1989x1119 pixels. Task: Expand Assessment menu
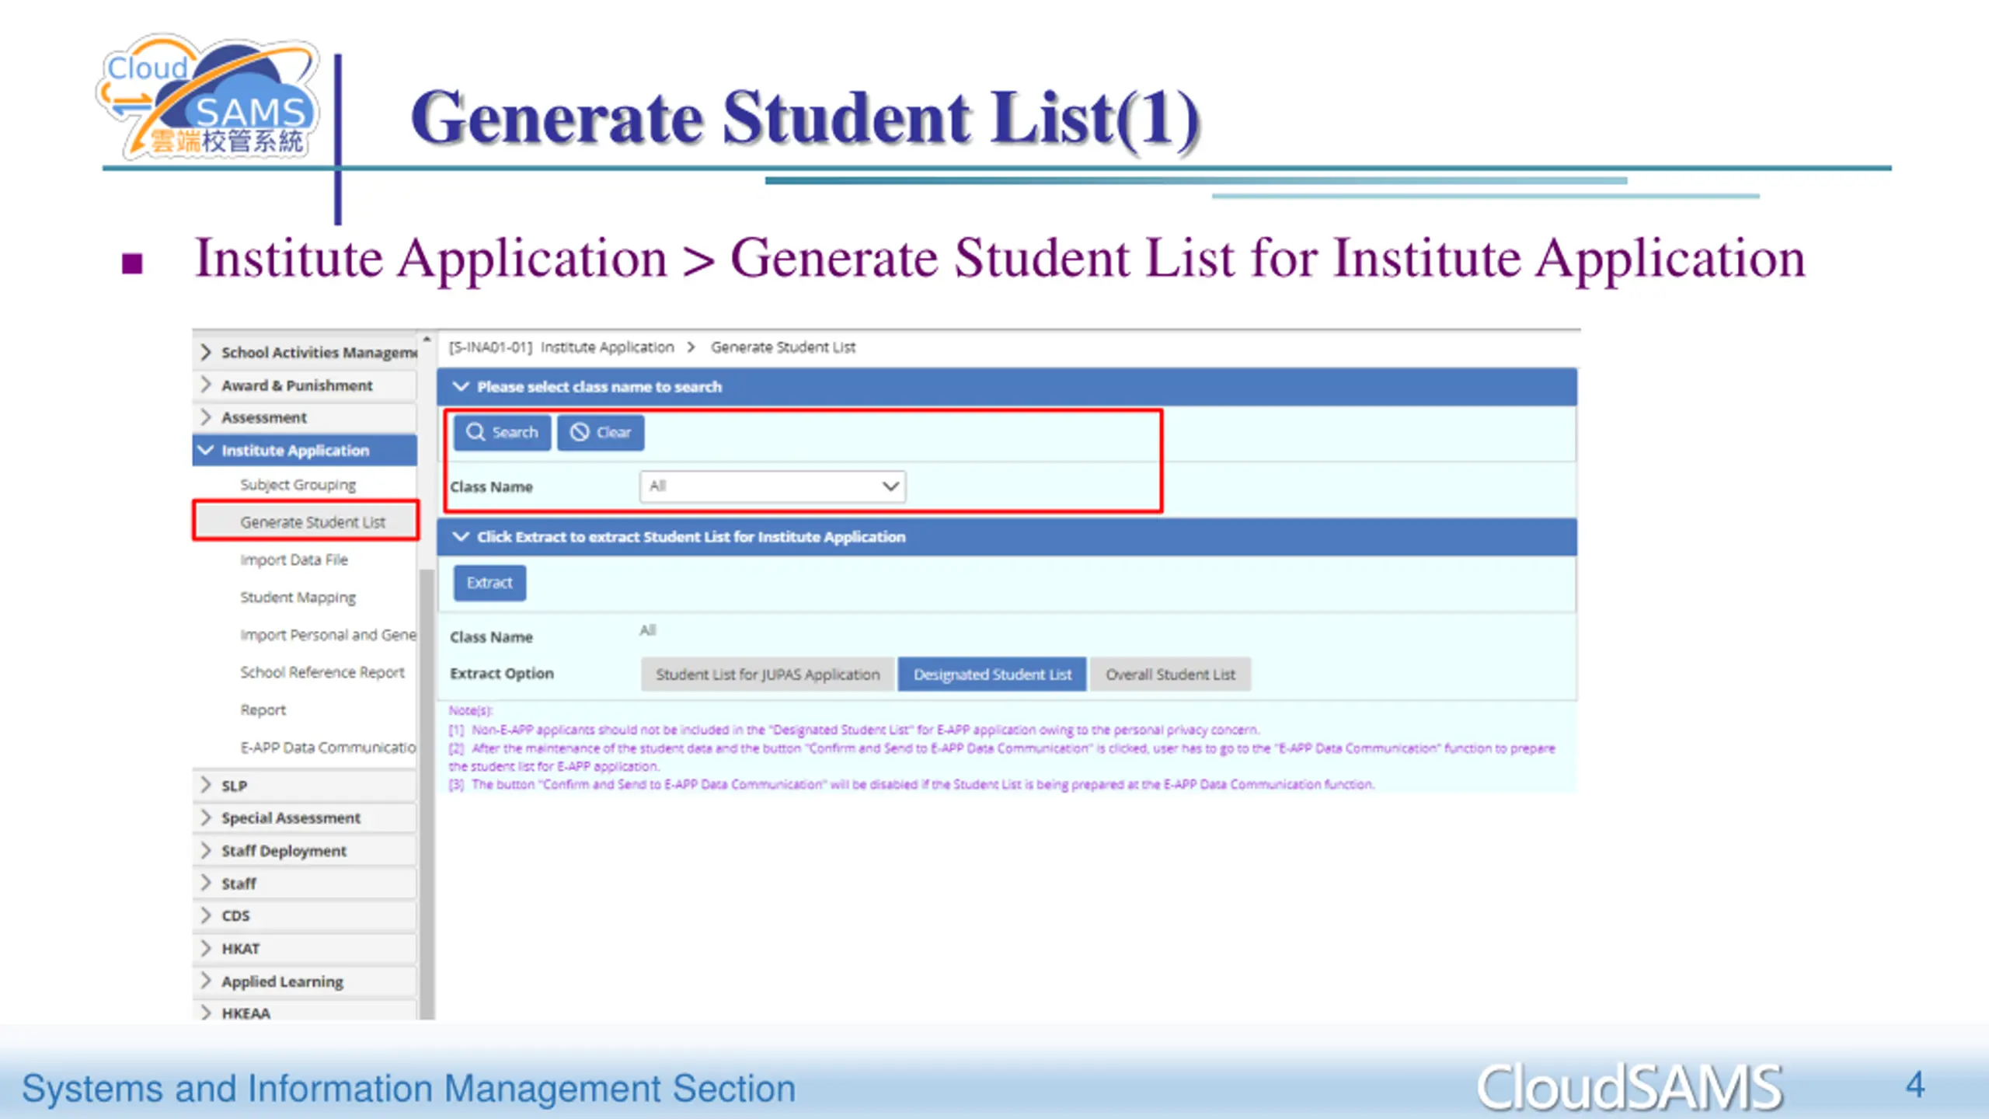pyautogui.click(x=305, y=417)
